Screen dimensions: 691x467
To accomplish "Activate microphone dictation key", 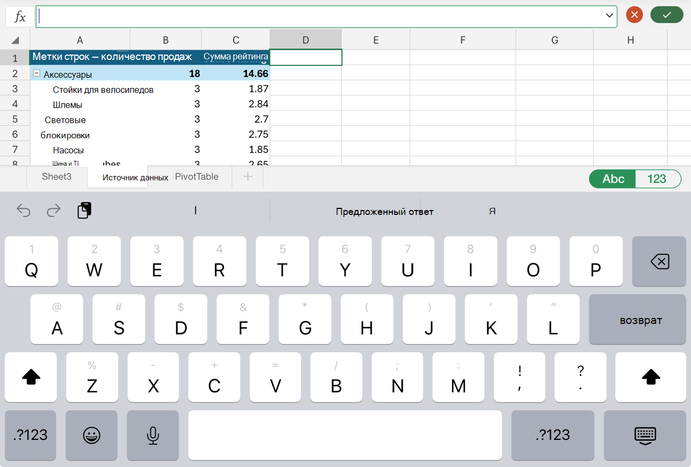I will click(153, 435).
